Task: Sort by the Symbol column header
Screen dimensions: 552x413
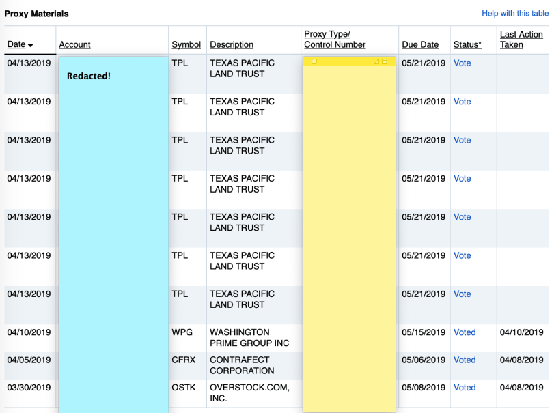Action: click(x=186, y=44)
